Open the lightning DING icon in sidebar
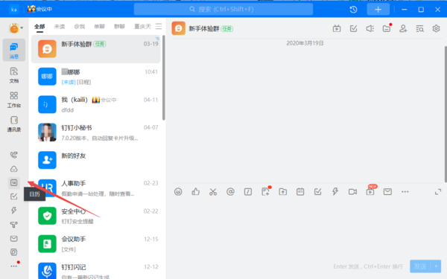This screenshot has height=279, width=447. pyautogui.click(x=13, y=211)
